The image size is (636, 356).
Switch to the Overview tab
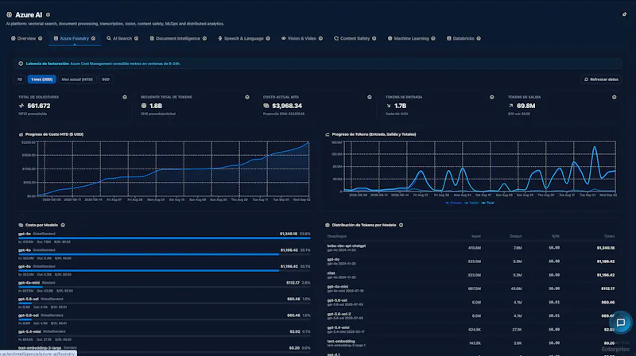[x=26, y=38]
